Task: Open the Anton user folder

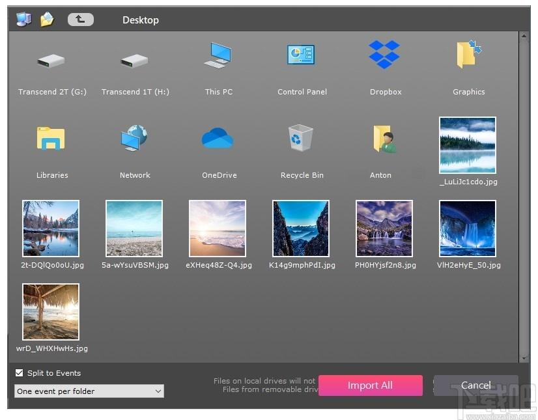Action: [385, 139]
